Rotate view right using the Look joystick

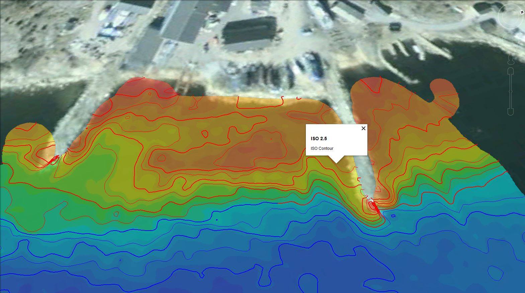tap(519, 16)
